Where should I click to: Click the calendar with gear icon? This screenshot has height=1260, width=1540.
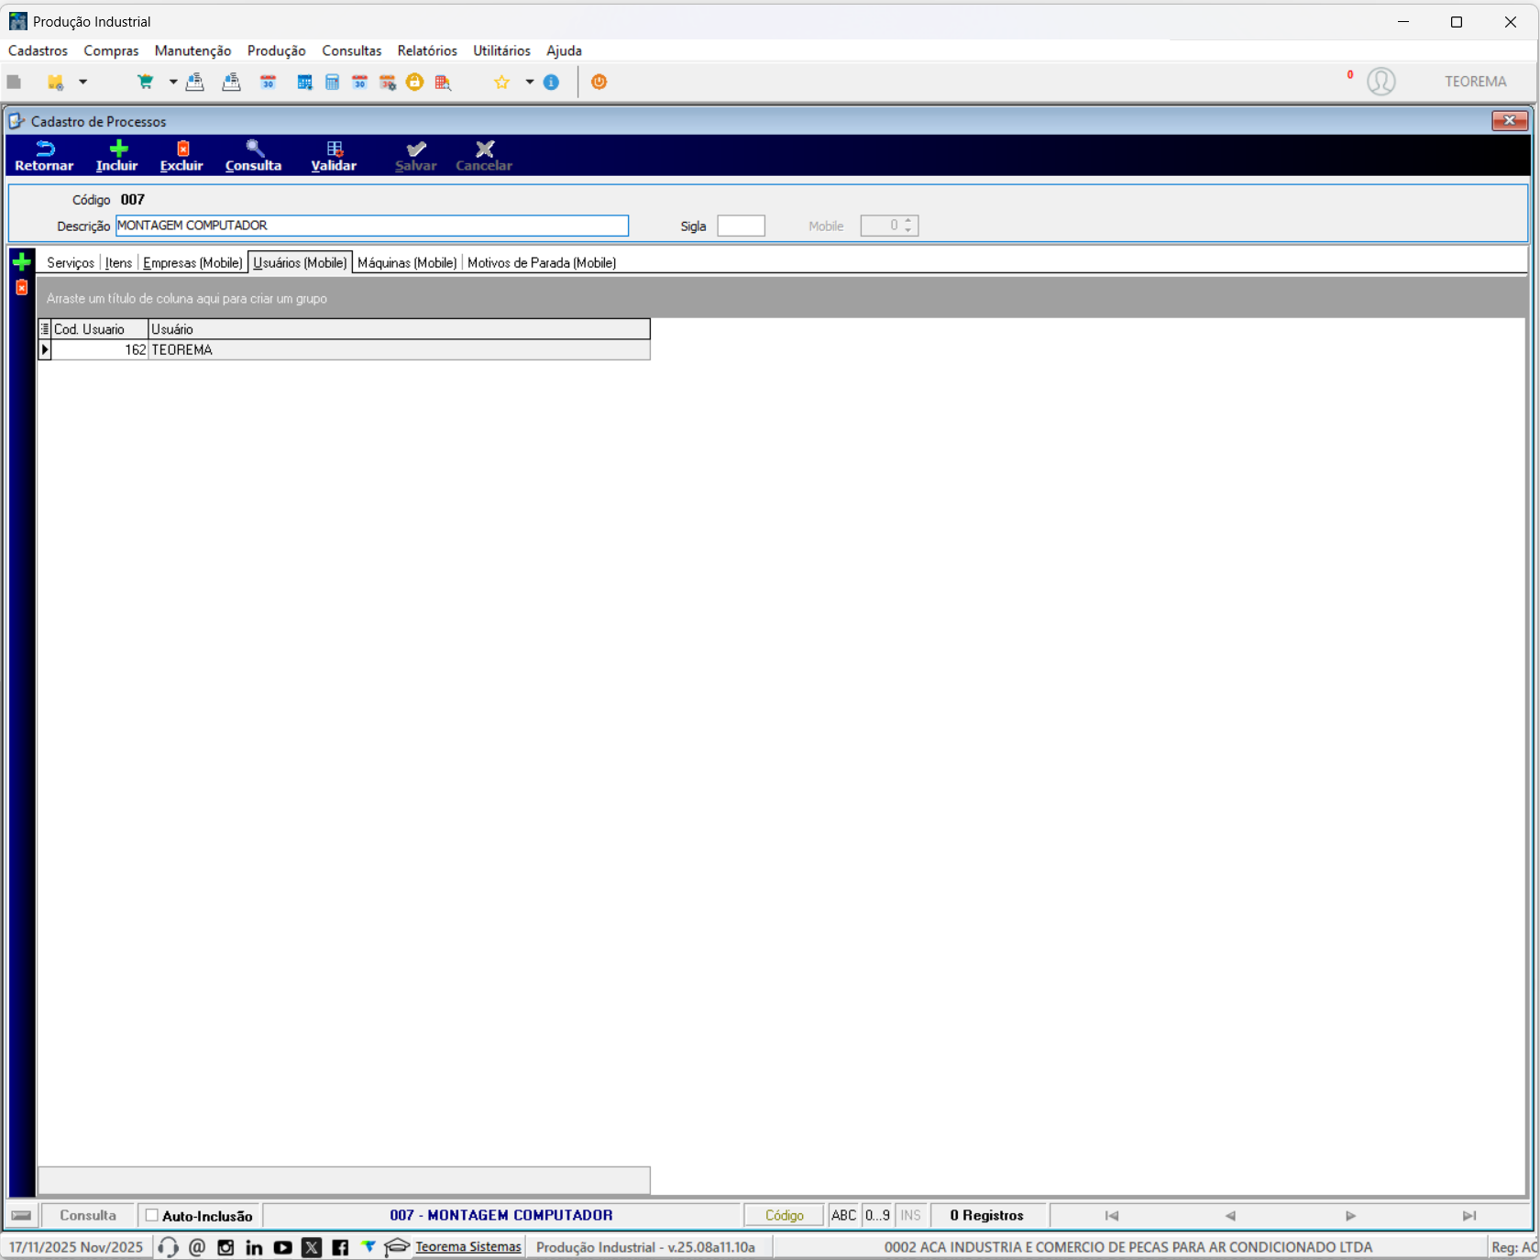388,82
